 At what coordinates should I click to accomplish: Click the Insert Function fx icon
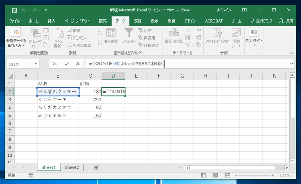point(78,64)
